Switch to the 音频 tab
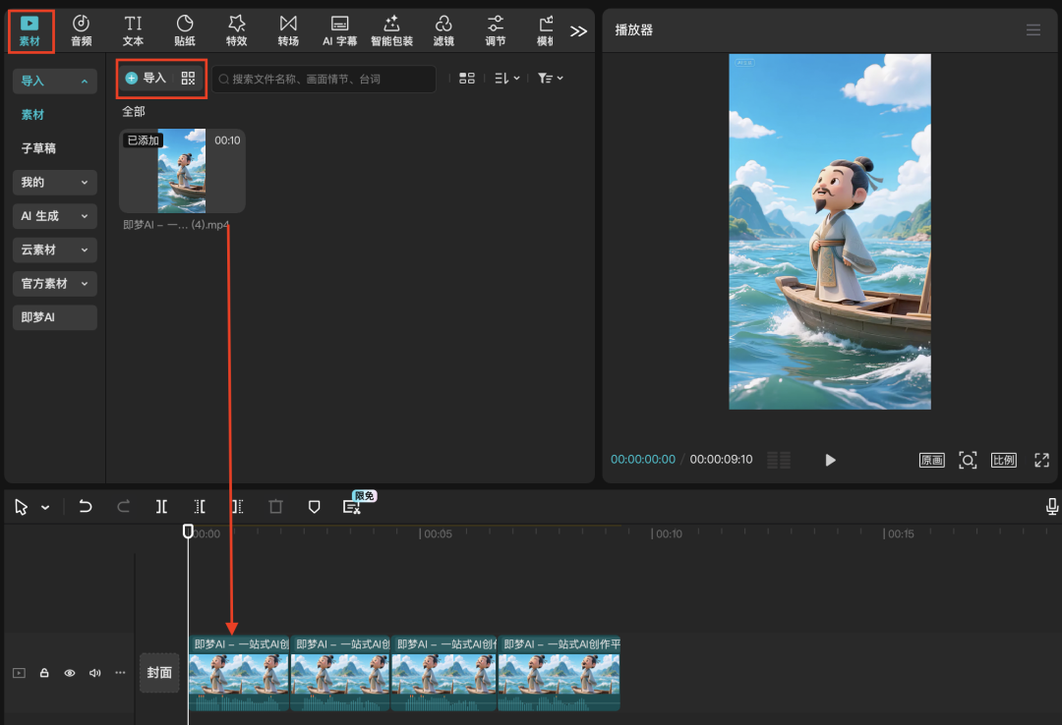This screenshot has height=725, width=1062. click(x=81, y=29)
